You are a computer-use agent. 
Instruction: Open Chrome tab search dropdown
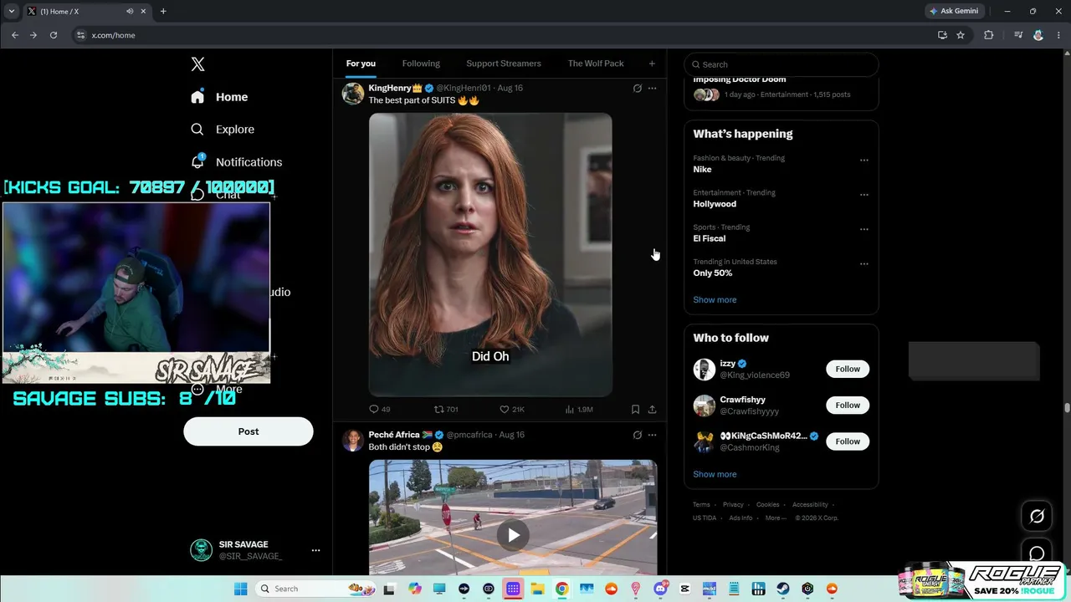[12, 11]
